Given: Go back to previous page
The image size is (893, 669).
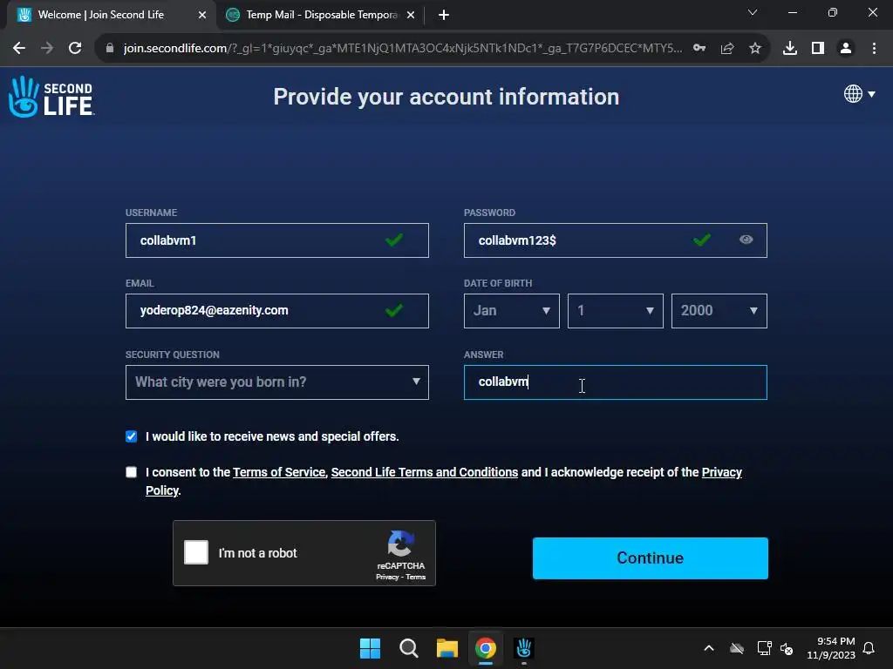Looking at the screenshot, I should [x=19, y=49].
